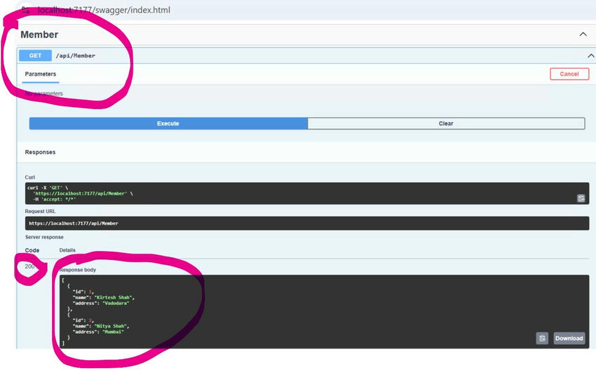Open the site info icon beside URL

tap(25, 10)
